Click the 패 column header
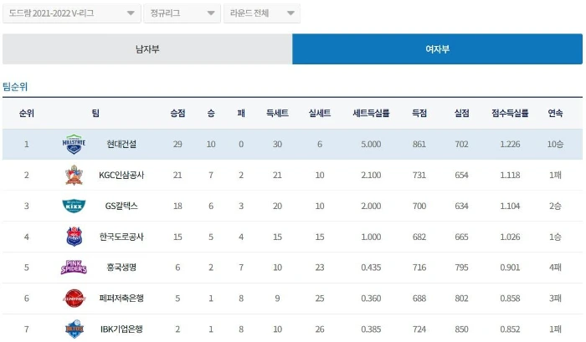The height and width of the screenshot is (342, 586). (241, 113)
